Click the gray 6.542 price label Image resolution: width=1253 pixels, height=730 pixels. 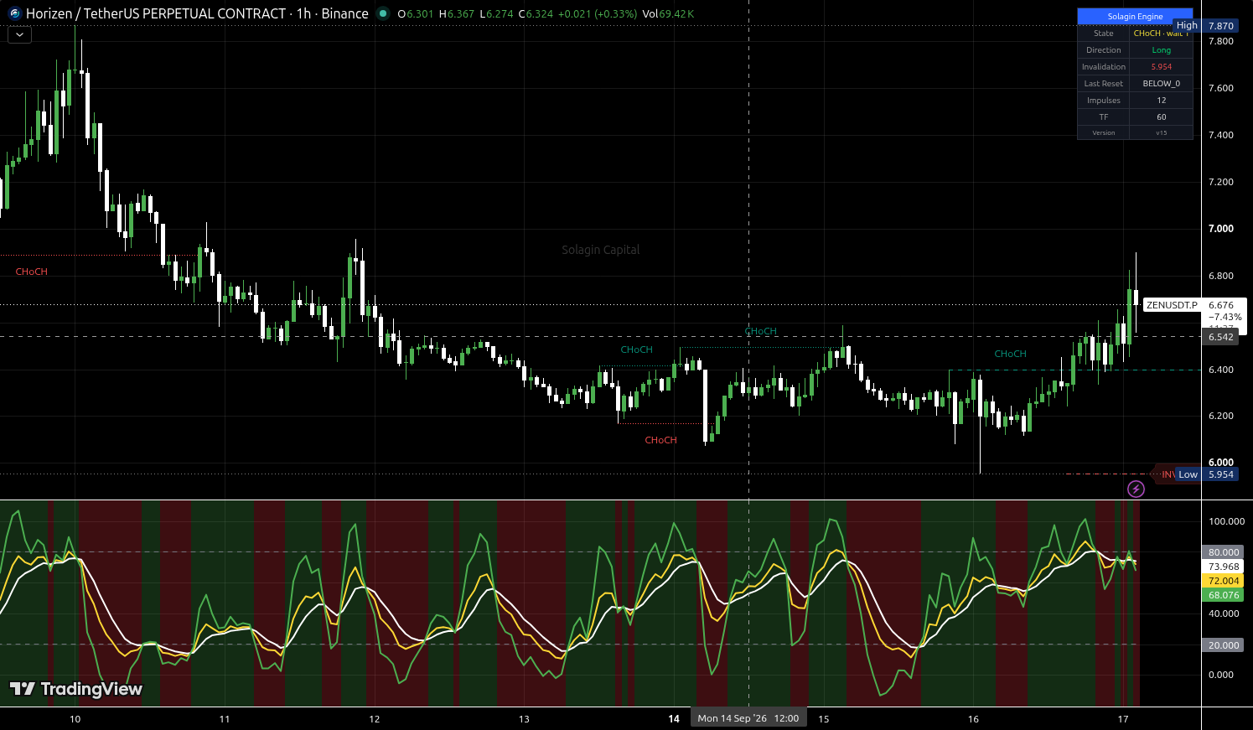coord(1220,337)
